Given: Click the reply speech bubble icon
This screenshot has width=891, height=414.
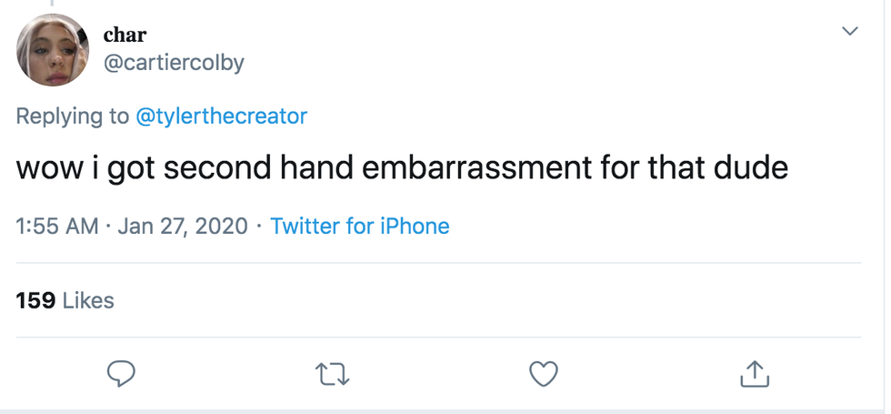Looking at the screenshot, I should 121,372.
